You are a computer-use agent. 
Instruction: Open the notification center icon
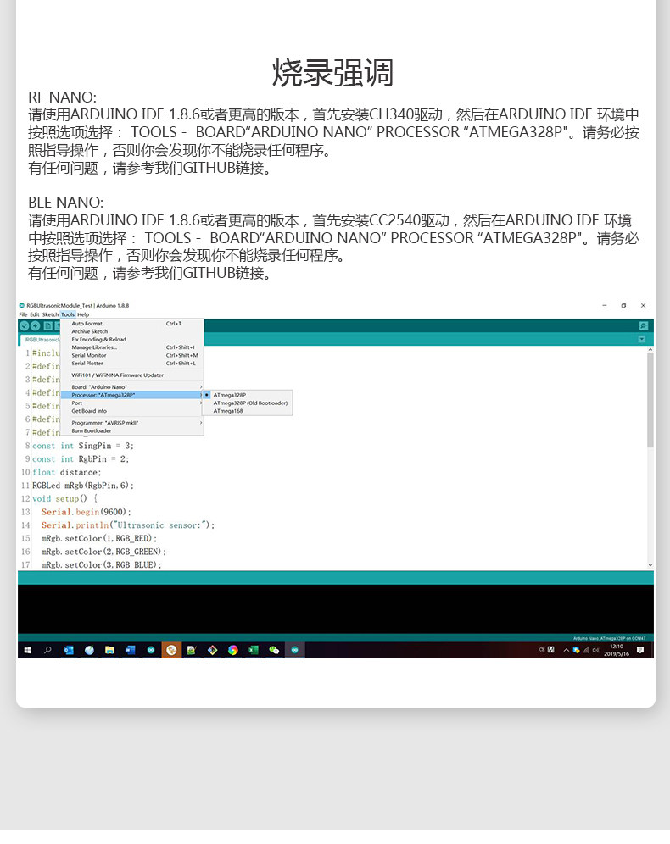(639, 650)
